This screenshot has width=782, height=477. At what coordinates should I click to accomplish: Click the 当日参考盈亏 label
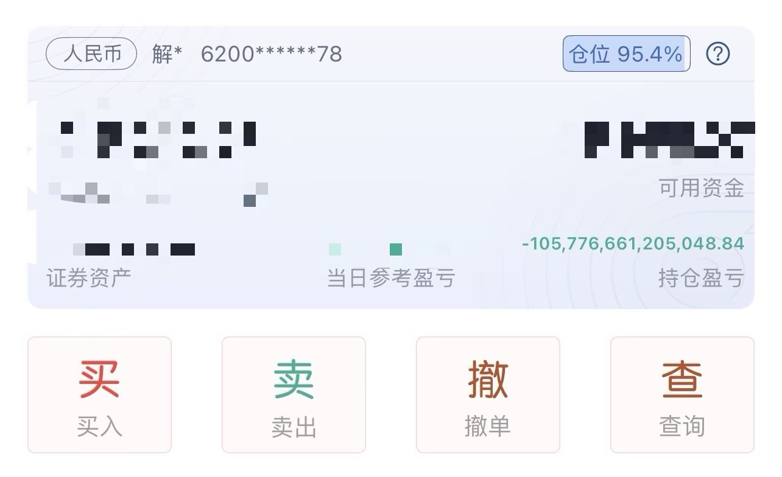pyautogui.click(x=391, y=279)
